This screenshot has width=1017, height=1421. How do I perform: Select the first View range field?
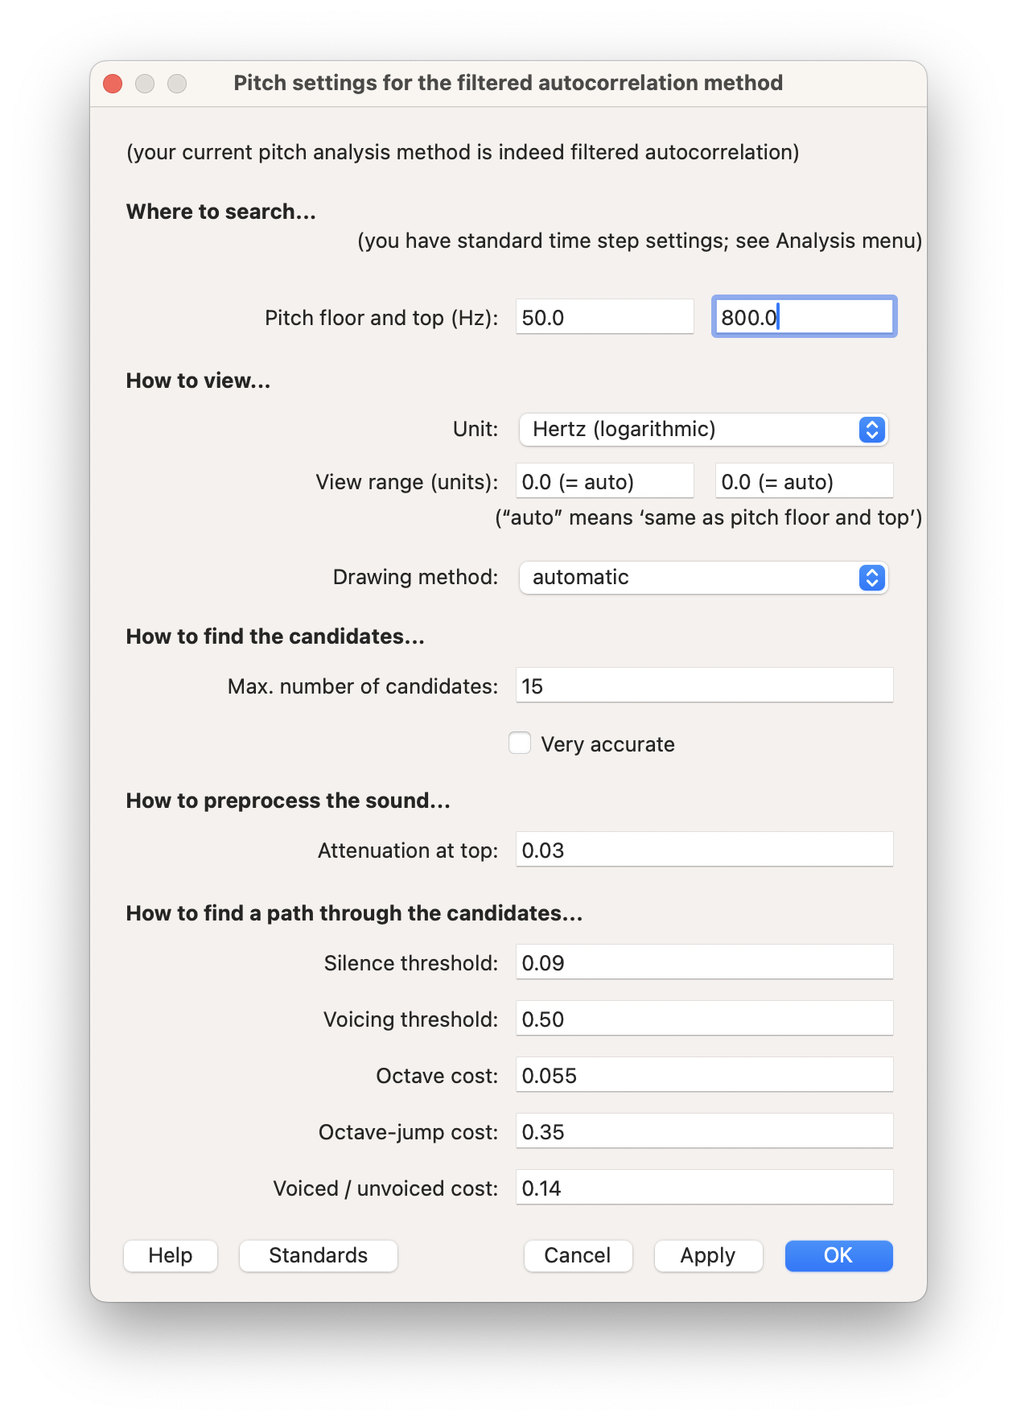605,481
